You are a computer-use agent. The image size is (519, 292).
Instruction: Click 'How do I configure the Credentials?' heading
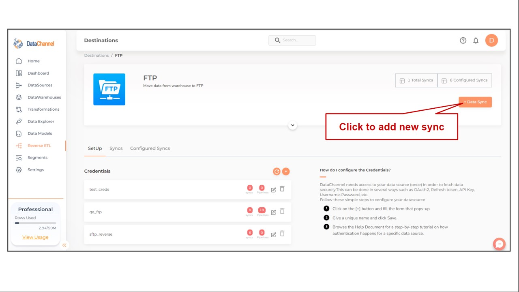[355, 170]
